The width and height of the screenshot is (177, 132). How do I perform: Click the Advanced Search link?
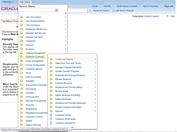point(101,11)
